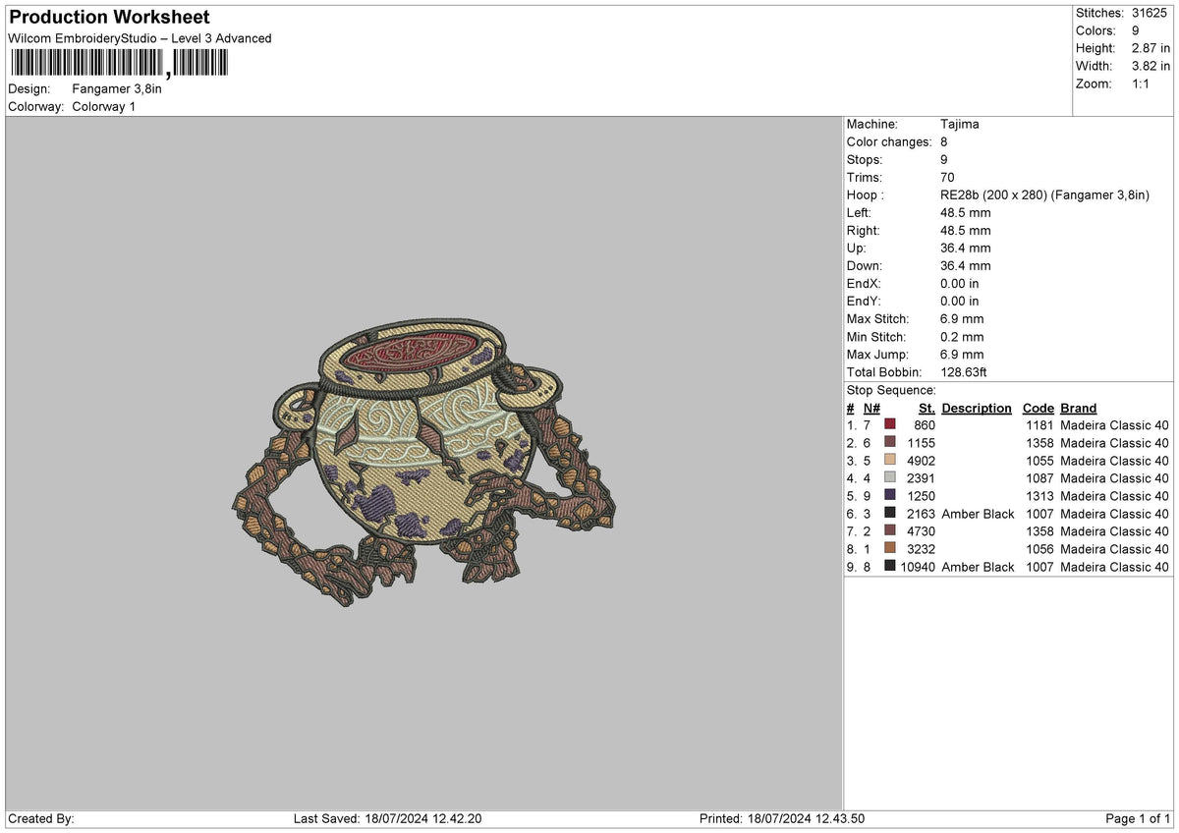The width and height of the screenshot is (1179, 833).
Task: Click the width value 3.82 in
Action: [1149, 66]
